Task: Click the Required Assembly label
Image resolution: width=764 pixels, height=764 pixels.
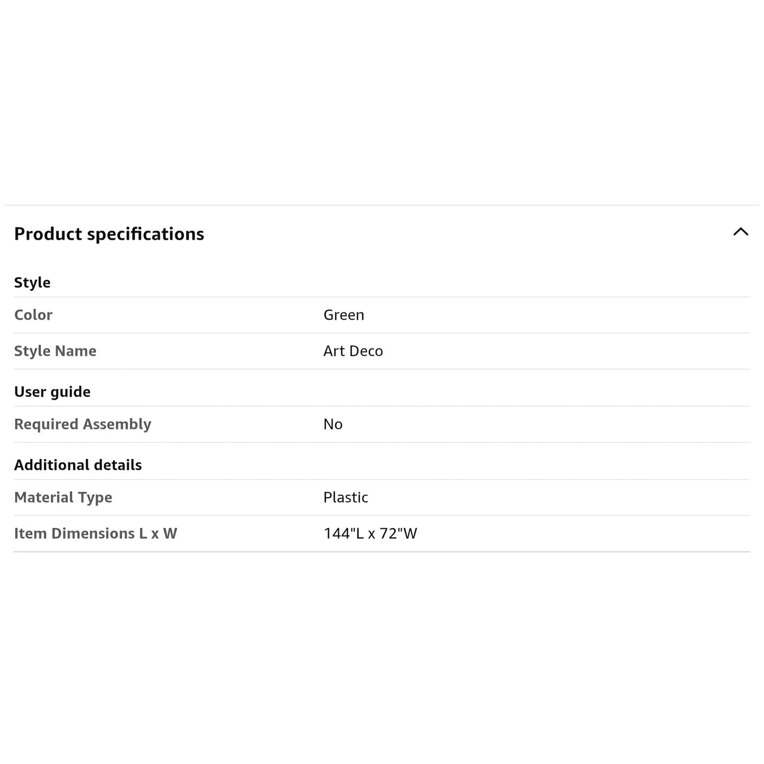Action: [x=82, y=424]
